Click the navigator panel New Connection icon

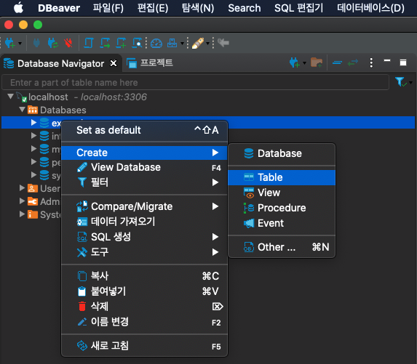pos(295,63)
